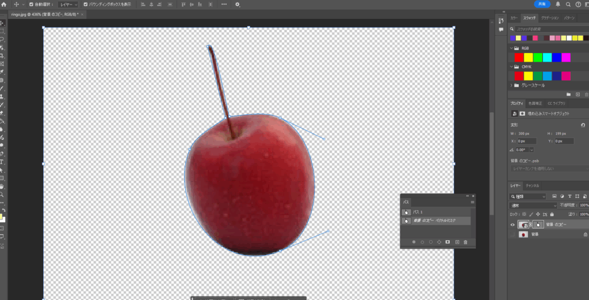Pick the cyan swatch in RGB group
The width and height of the screenshot is (589, 300).
pyautogui.click(x=547, y=58)
